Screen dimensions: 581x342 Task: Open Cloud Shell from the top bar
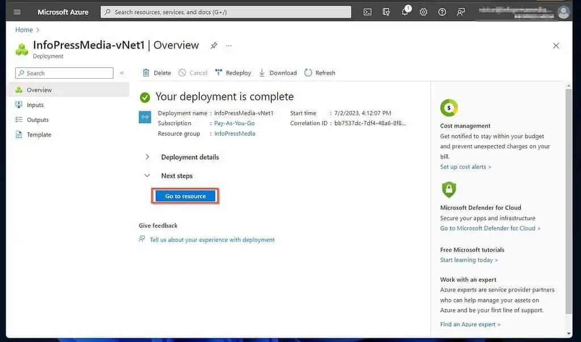click(368, 12)
